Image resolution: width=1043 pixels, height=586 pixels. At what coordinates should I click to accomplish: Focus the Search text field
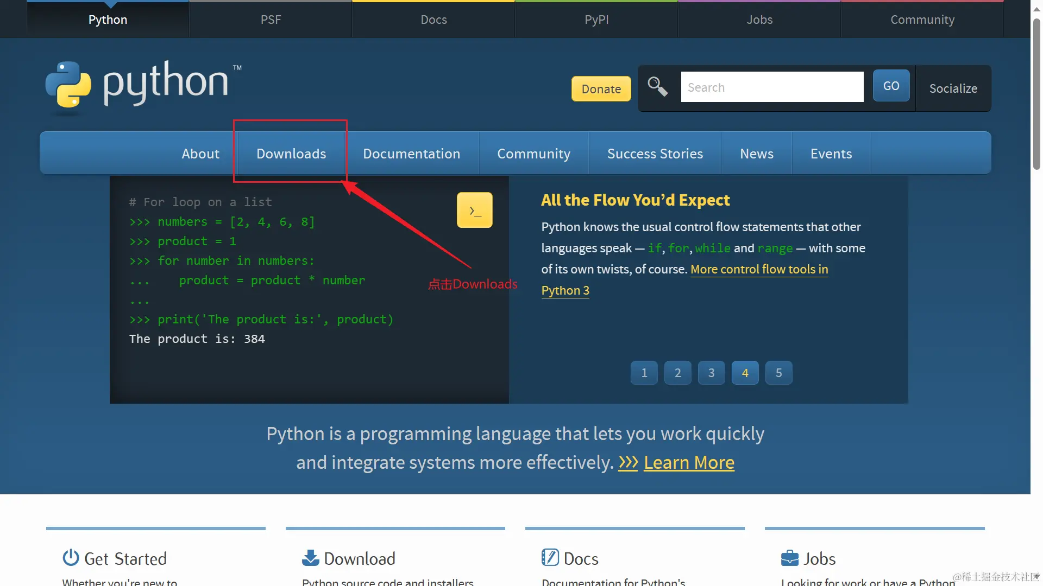(x=772, y=87)
